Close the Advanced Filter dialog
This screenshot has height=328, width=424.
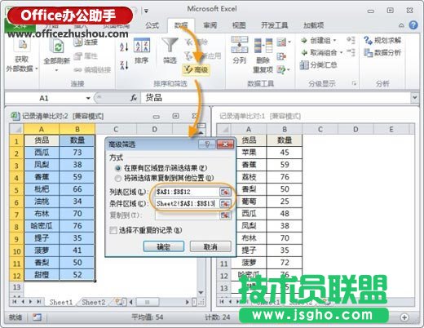[225, 144]
